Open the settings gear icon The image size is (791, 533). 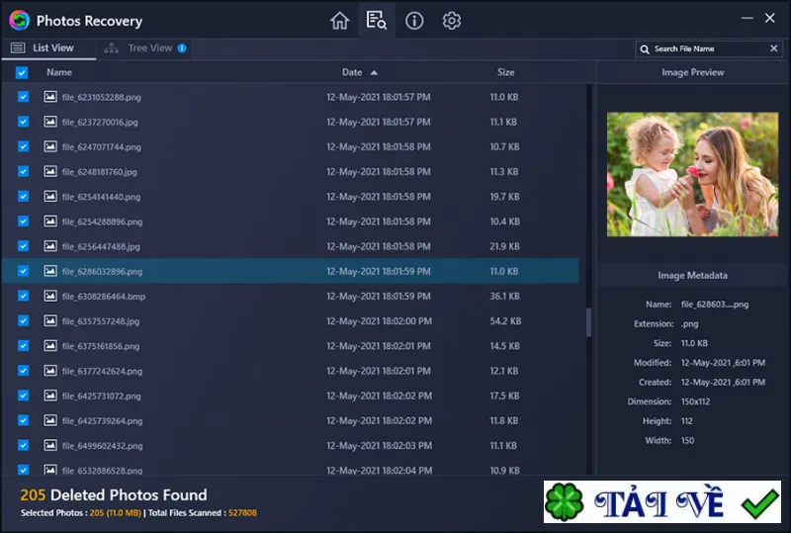(x=452, y=21)
